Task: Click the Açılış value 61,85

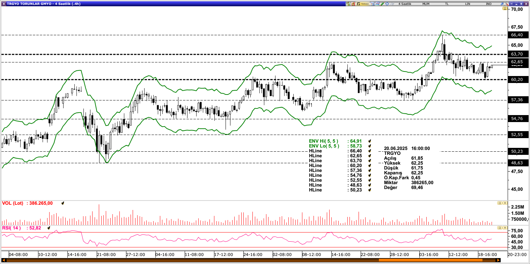Action: click(x=417, y=158)
